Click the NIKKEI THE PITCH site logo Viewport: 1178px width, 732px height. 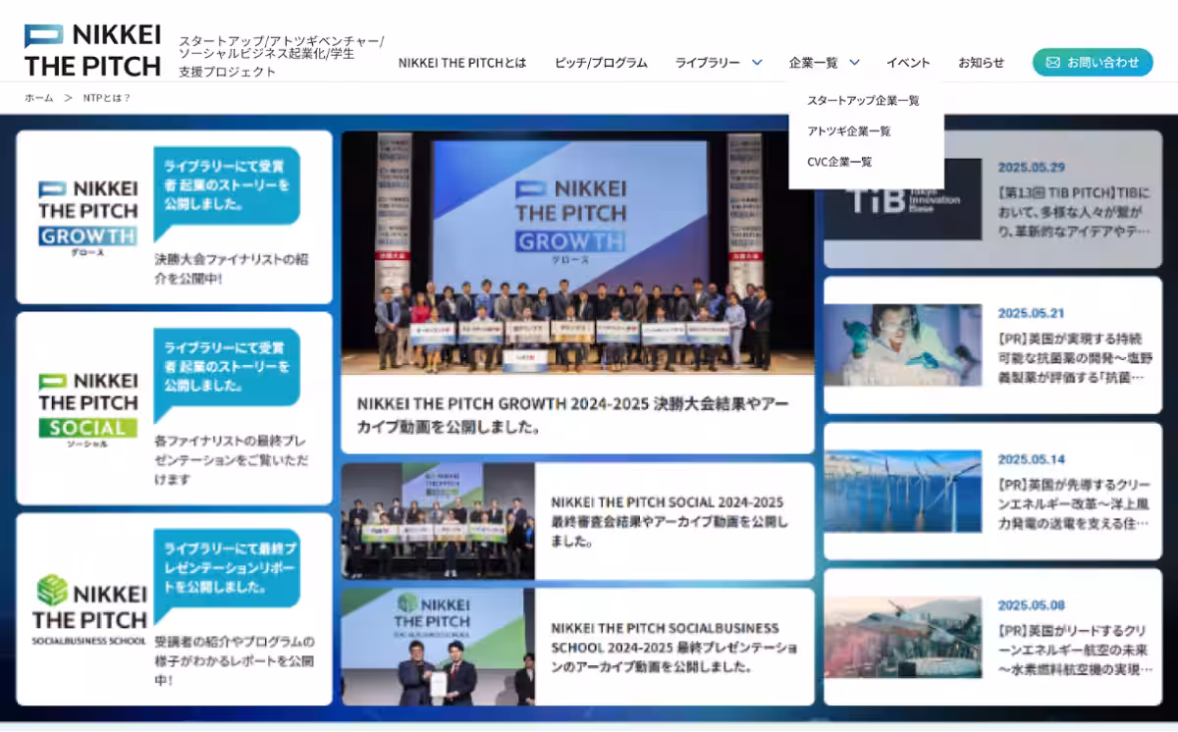pos(92,50)
